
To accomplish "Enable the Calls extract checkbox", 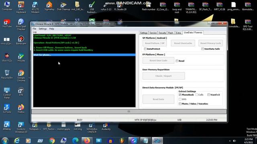I will (x=196, y=95).
